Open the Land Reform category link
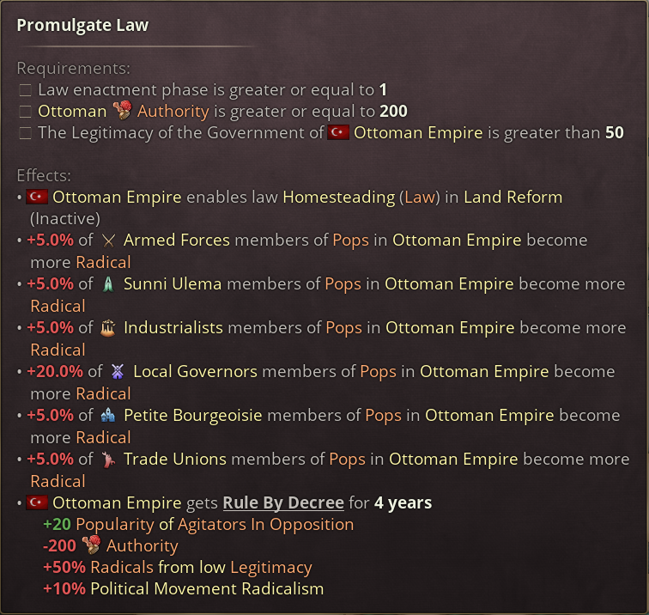This screenshot has width=649, height=615. point(513,198)
